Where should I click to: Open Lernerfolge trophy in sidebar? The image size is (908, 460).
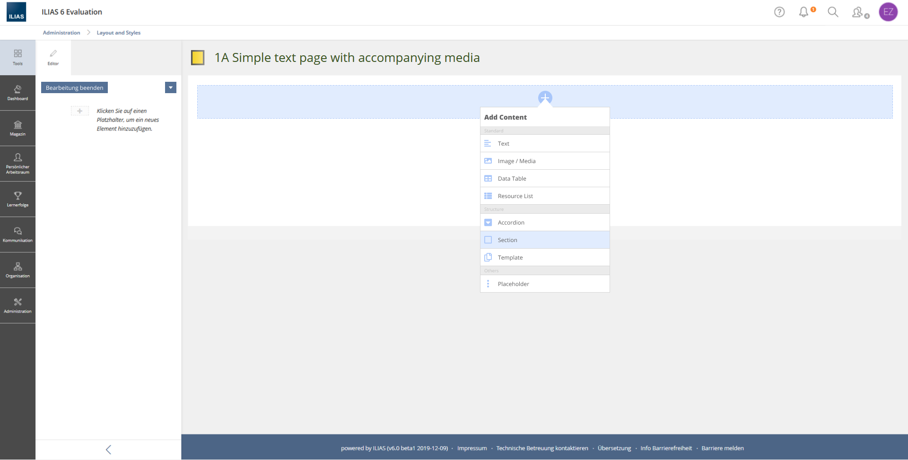coord(17,199)
